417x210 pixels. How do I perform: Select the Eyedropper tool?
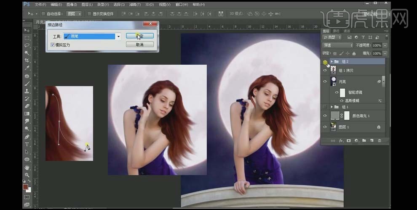(27, 68)
